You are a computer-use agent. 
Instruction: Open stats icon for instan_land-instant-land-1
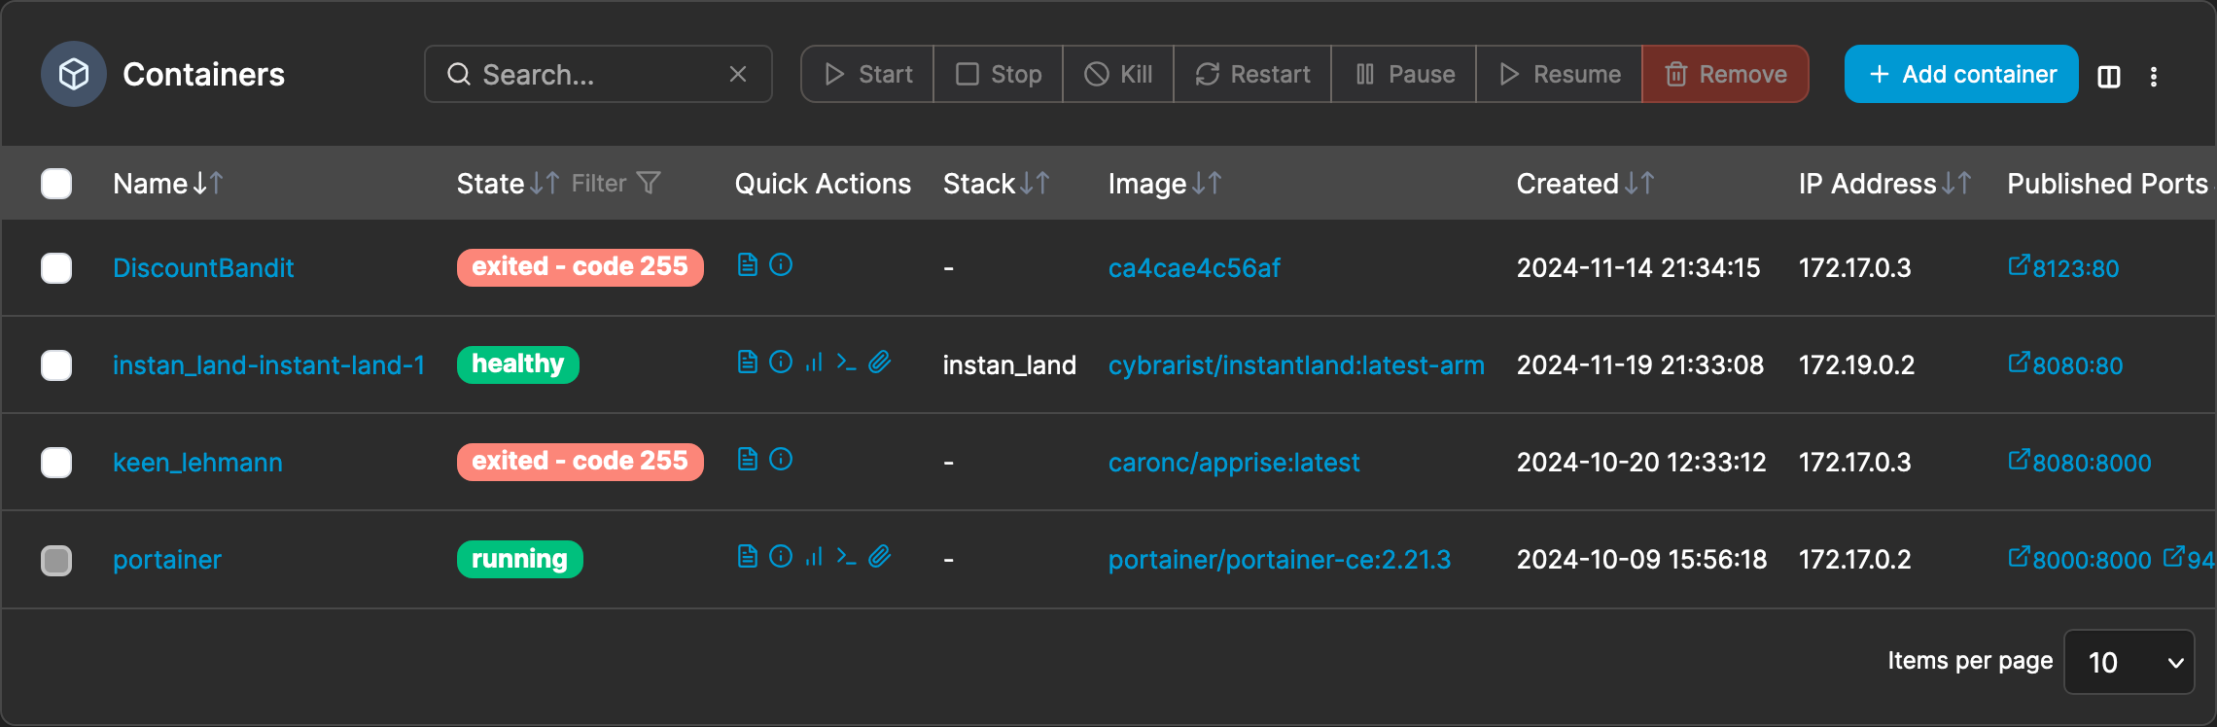coord(814,362)
